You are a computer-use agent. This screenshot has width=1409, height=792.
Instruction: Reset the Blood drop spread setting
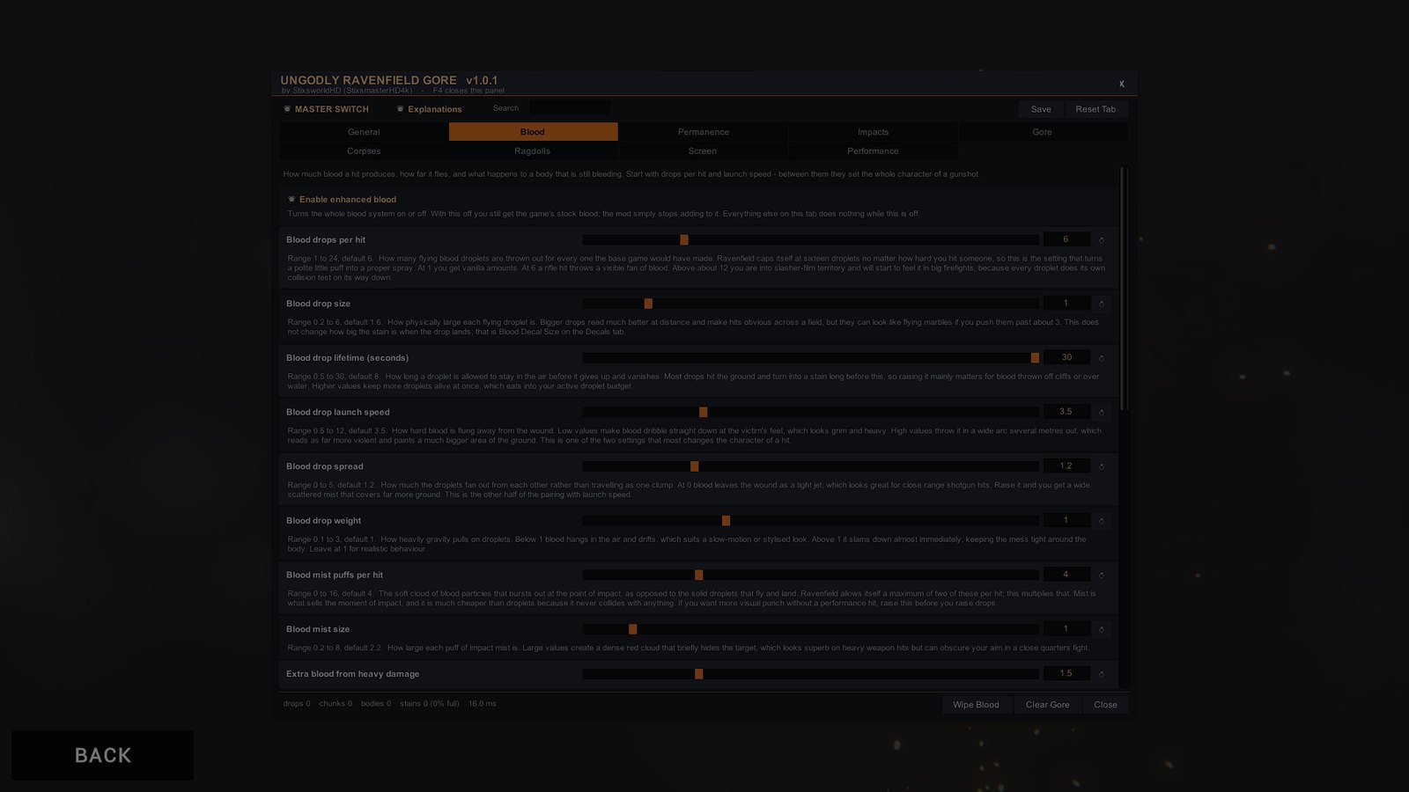click(x=1101, y=466)
